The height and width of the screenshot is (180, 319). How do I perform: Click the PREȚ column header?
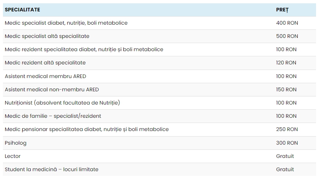(282, 10)
